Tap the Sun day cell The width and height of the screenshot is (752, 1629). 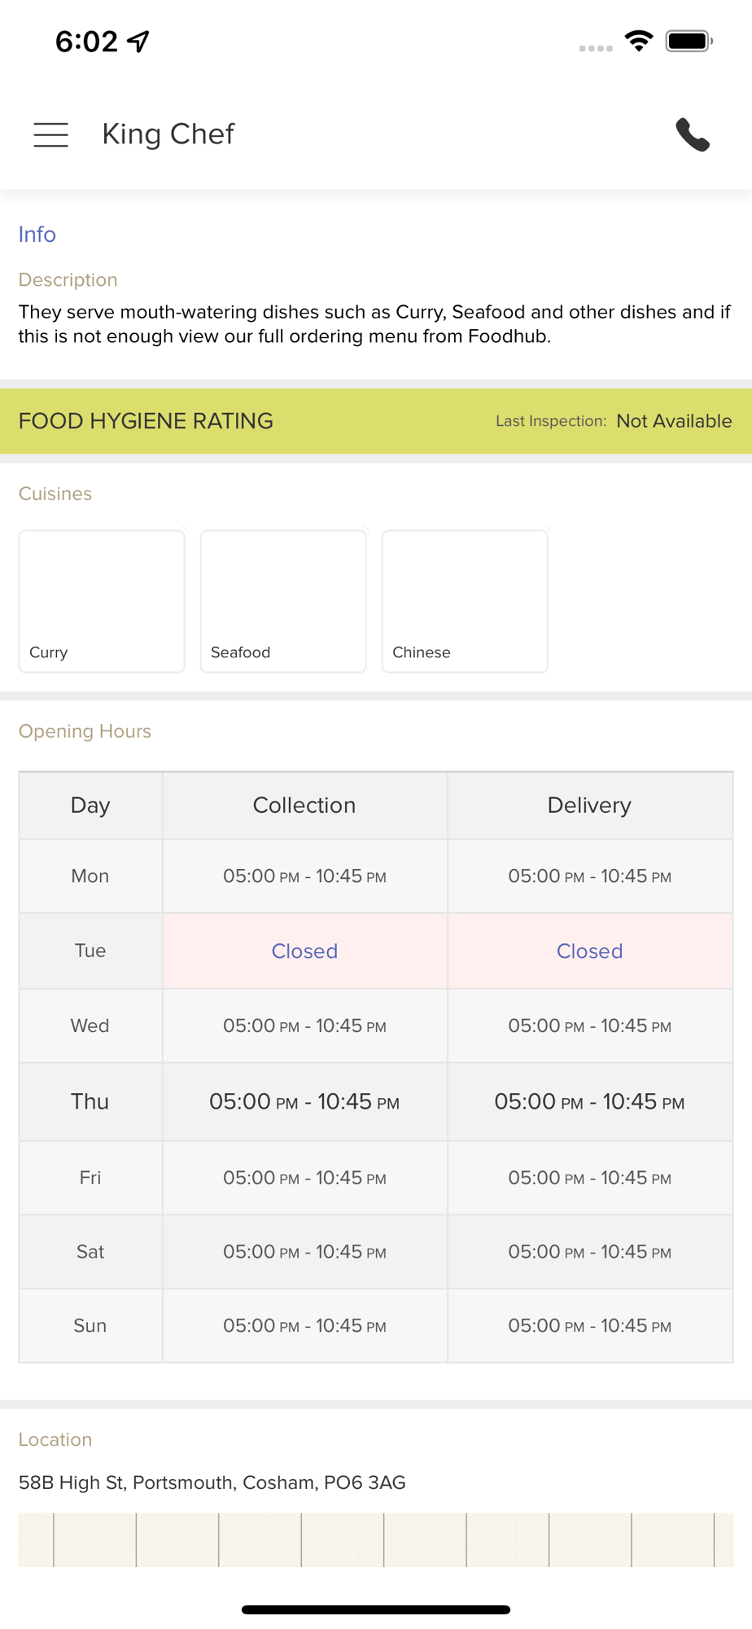pos(90,1326)
